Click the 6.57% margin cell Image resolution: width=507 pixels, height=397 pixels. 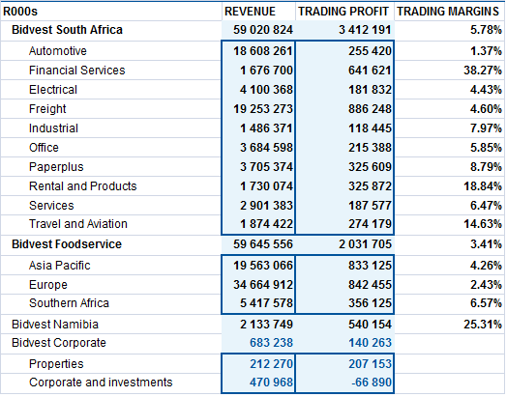[486, 303]
